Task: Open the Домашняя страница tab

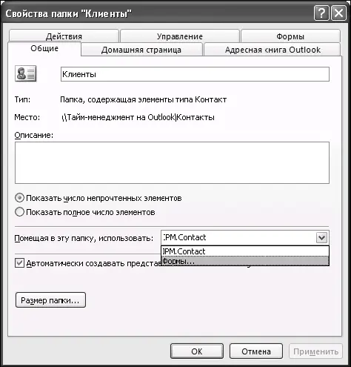Action: pos(141,50)
